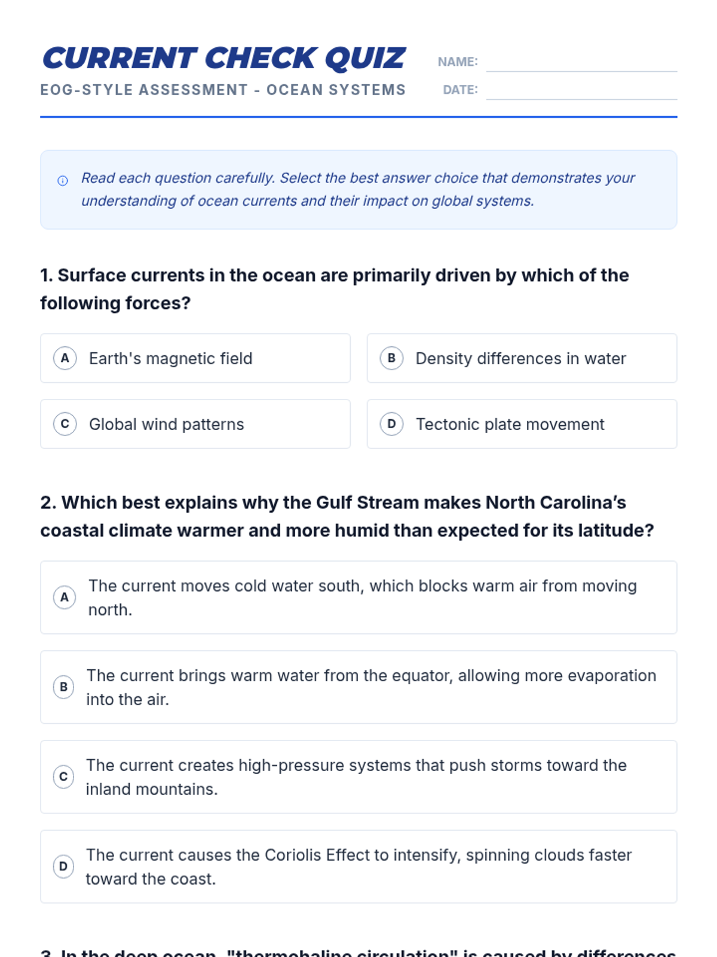Screen dimensions: 717x957
Task: Select answer A for question 1
Action: click(65, 358)
